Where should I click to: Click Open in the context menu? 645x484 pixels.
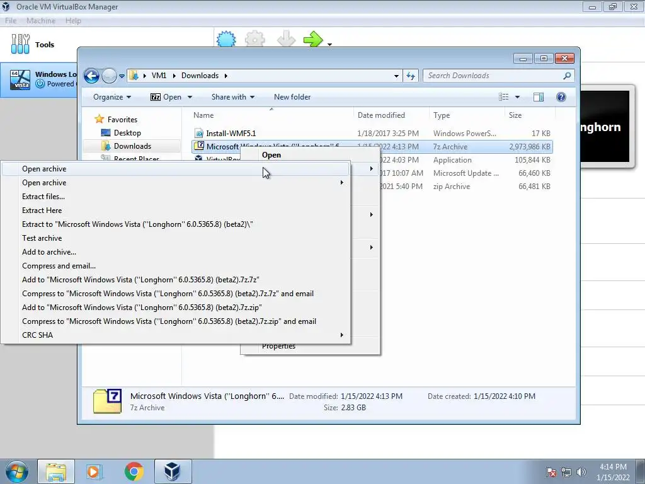tap(271, 155)
